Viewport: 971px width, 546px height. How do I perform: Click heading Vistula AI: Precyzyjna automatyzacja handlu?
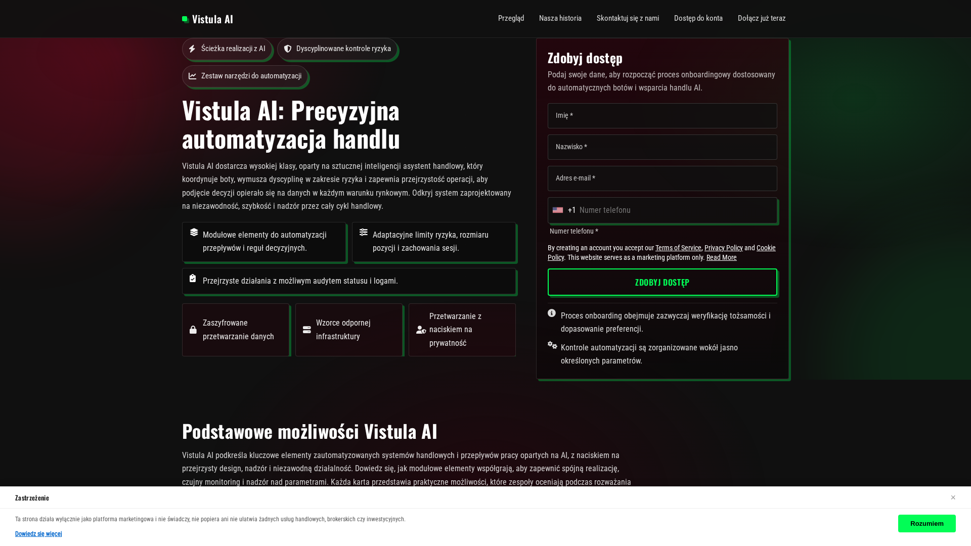coord(291,124)
